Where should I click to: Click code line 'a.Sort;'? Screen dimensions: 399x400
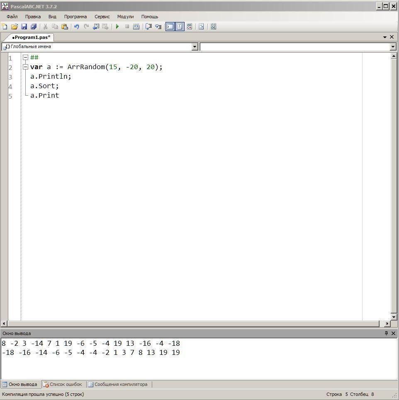[44, 86]
